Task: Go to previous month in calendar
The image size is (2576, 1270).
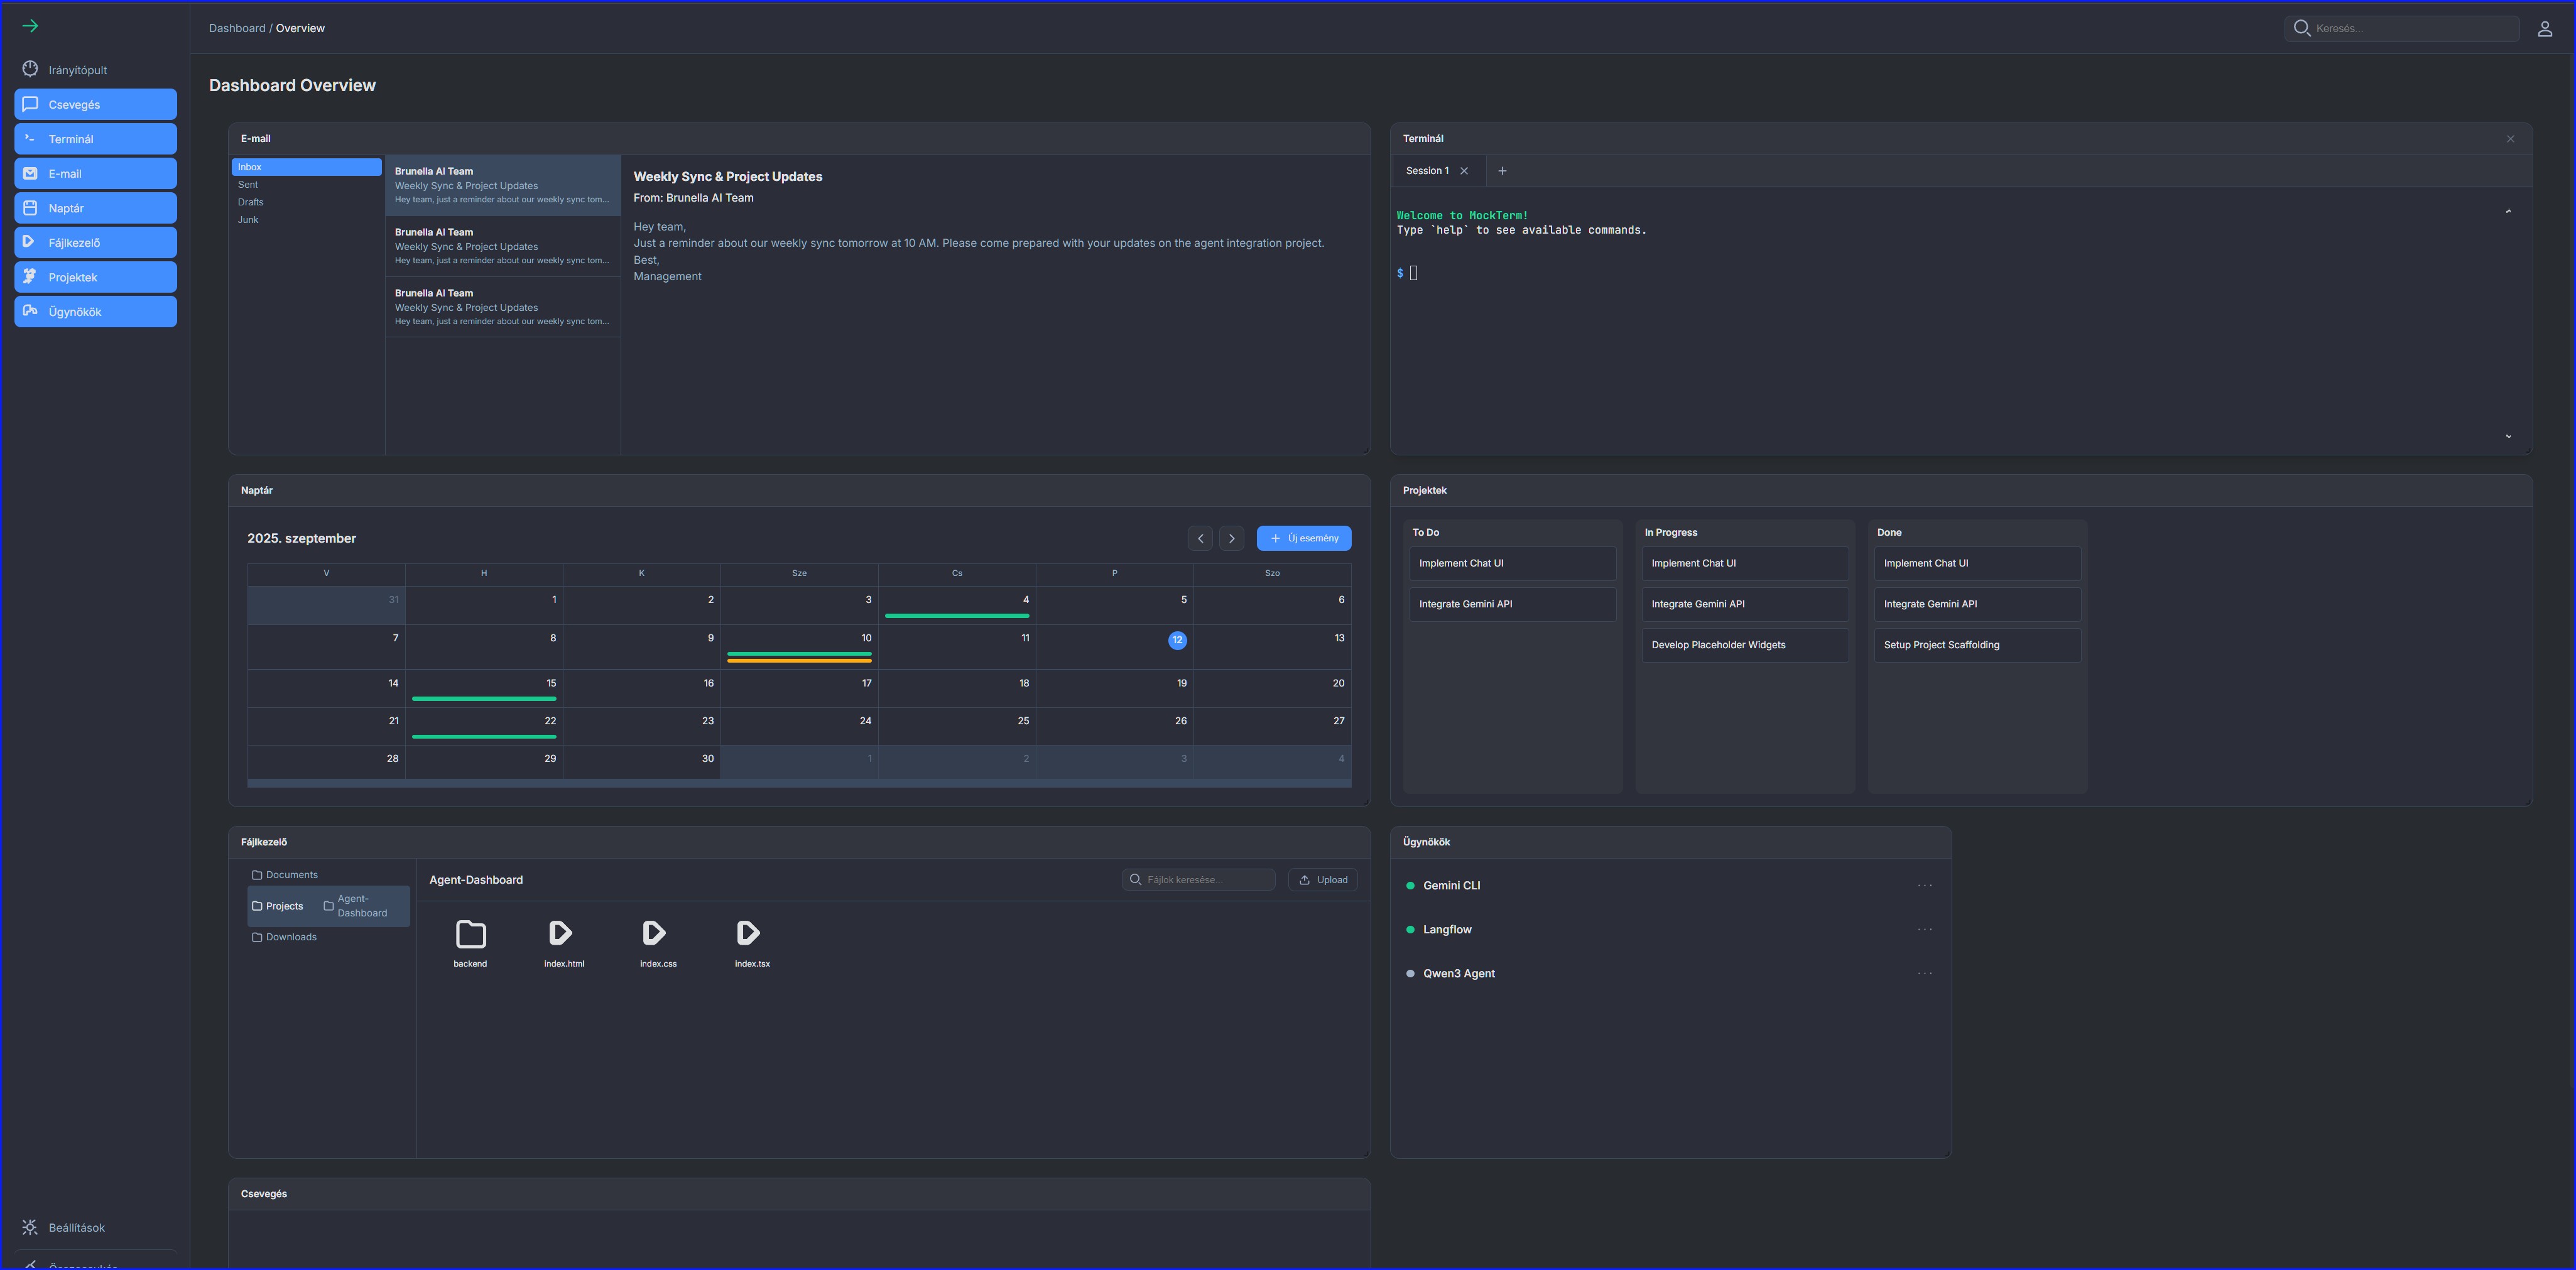Action: point(1200,538)
